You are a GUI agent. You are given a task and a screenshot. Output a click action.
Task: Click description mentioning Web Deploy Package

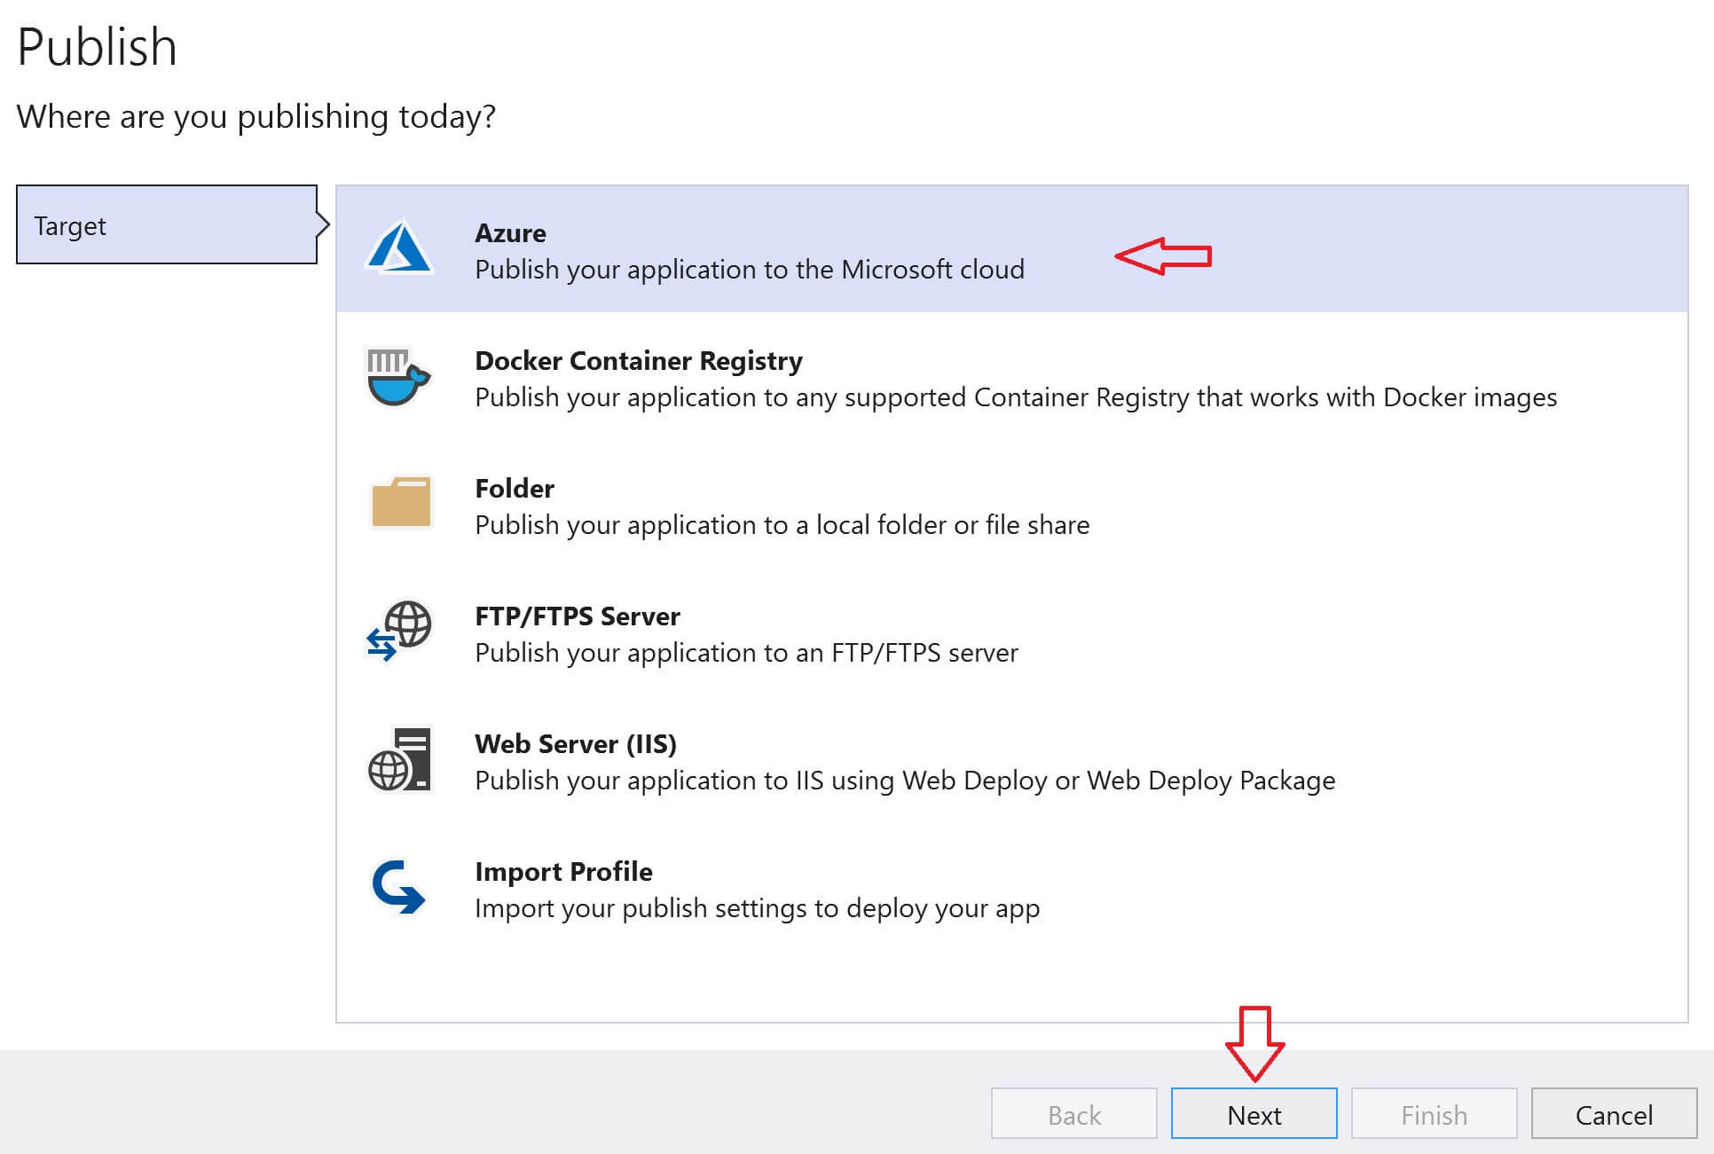click(905, 781)
